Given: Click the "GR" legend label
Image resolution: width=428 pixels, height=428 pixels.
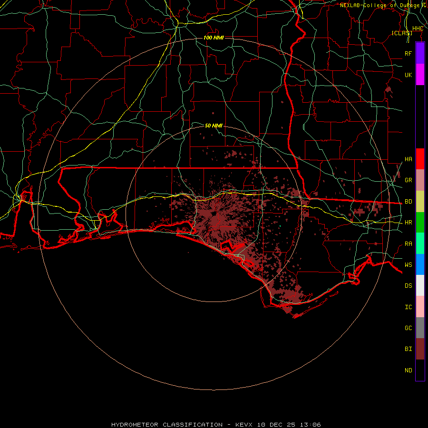Looking at the screenshot, I should tap(408, 180).
